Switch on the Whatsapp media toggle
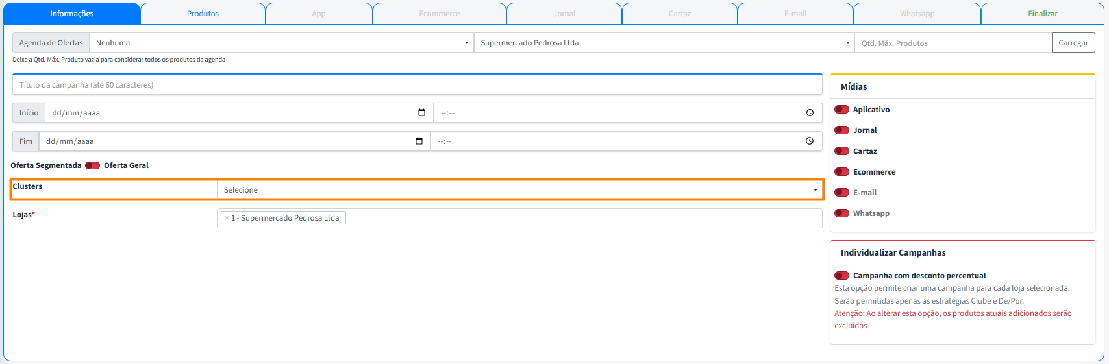1109x364 pixels. click(x=841, y=213)
